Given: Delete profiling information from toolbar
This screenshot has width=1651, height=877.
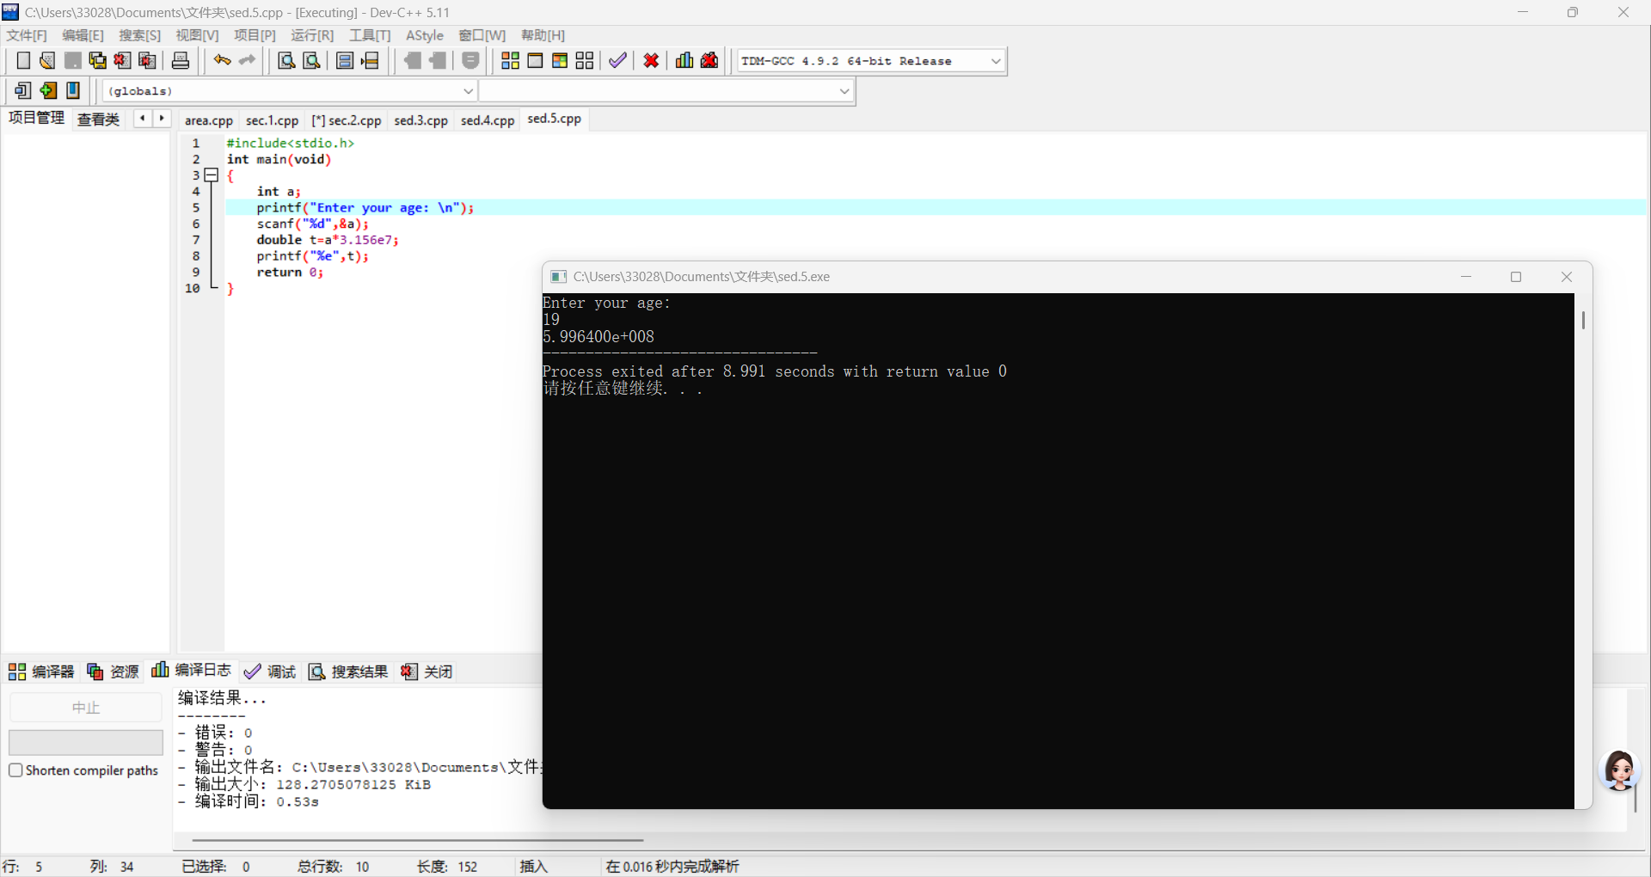Looking at the screenshot, I should (x=709, y=60).
